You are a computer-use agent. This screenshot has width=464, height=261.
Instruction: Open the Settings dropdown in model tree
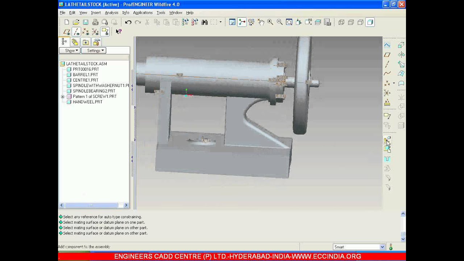pos(94,51)
